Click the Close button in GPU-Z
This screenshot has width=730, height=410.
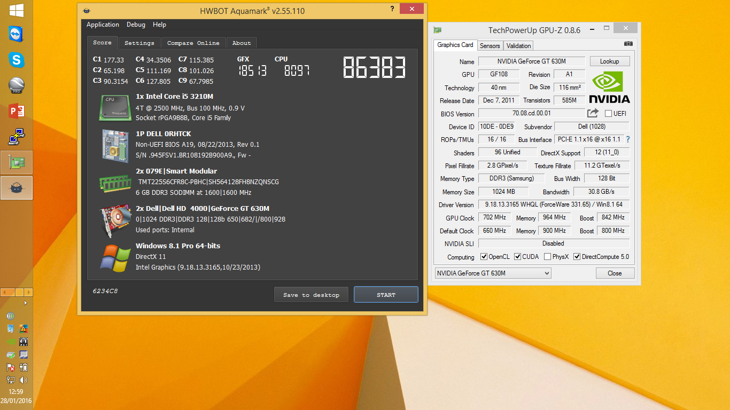click(615, 273)
